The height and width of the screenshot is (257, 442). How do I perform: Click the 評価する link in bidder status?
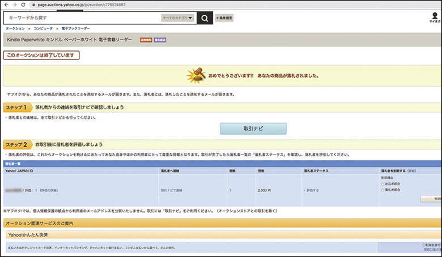tap(311, 191)
